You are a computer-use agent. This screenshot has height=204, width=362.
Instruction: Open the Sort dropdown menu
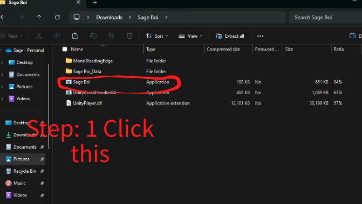(x=157, y=36)
